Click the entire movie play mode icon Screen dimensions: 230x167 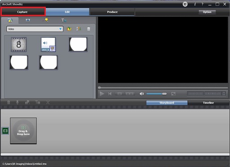[x=129, y=94]
